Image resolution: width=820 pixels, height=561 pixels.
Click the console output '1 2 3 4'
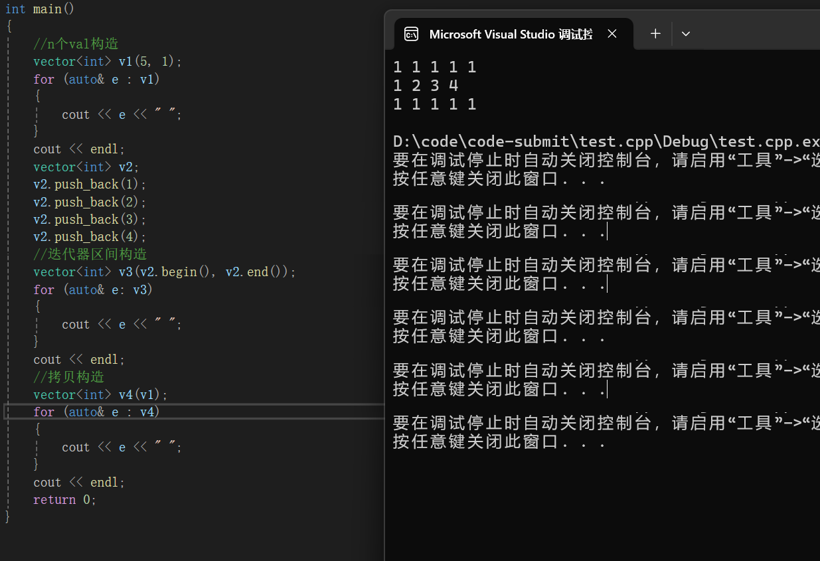pyautogui.click(x=426, y=86)
